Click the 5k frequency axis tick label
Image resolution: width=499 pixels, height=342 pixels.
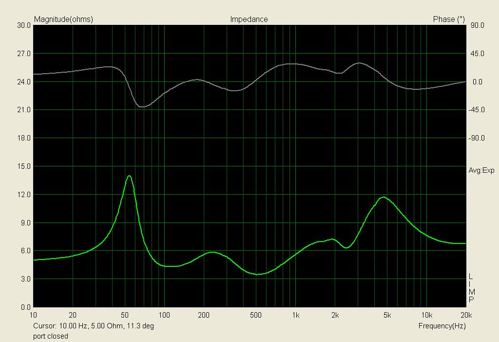[x=387, y=315]
